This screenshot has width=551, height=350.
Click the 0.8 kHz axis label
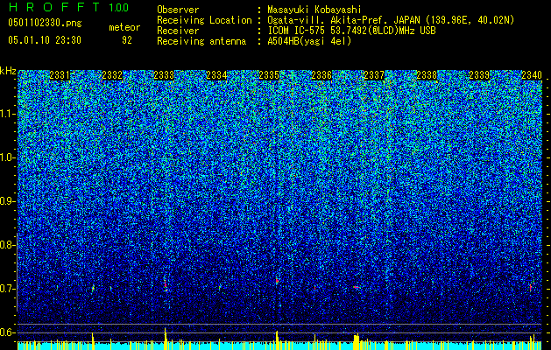click(x=8, y=245)
